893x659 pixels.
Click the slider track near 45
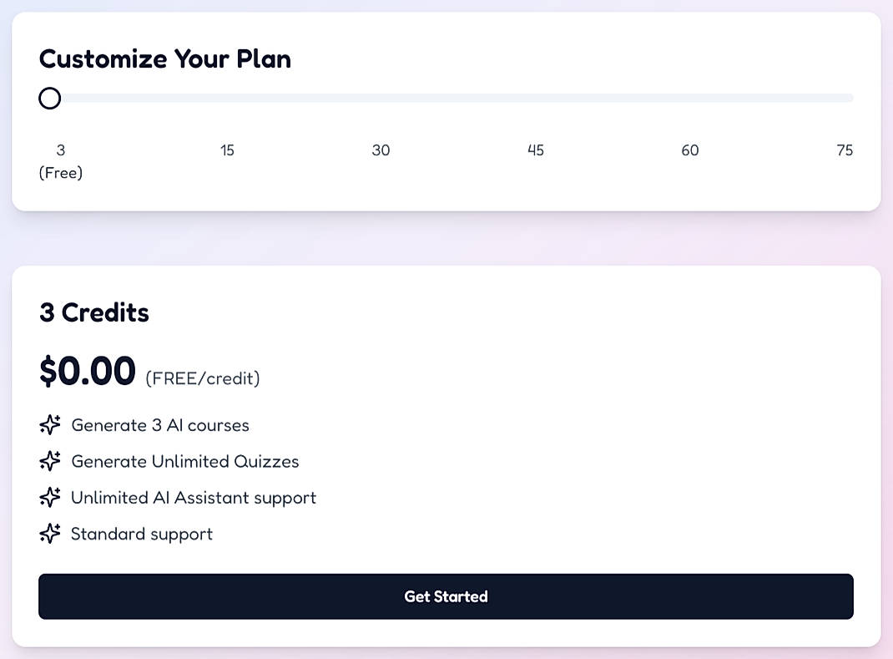tap(536, 98)
